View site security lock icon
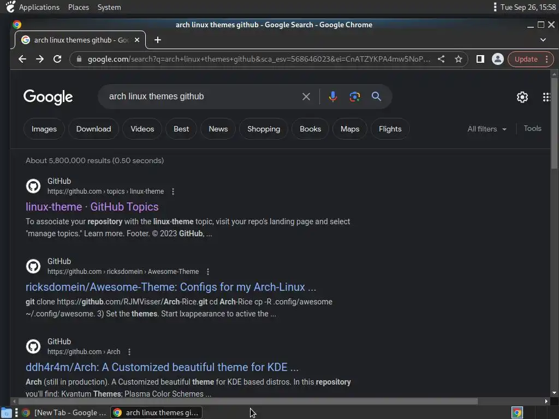559x419 pixels. click(79, 59)
